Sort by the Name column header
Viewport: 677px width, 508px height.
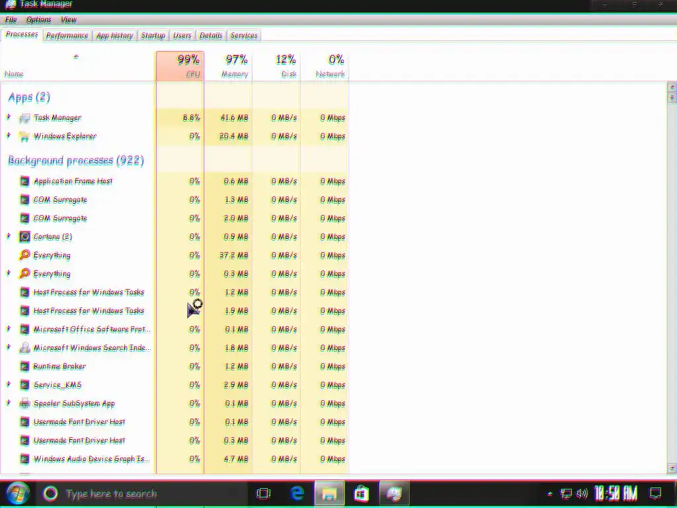point(78,66)
